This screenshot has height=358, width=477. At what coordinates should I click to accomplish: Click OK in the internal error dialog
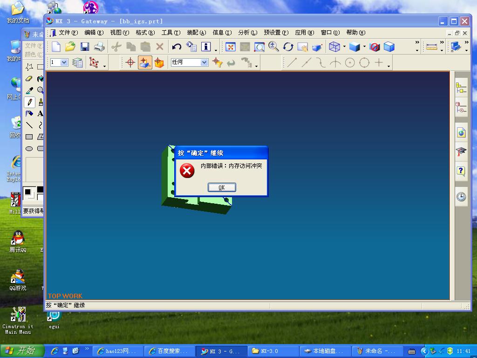222,187
